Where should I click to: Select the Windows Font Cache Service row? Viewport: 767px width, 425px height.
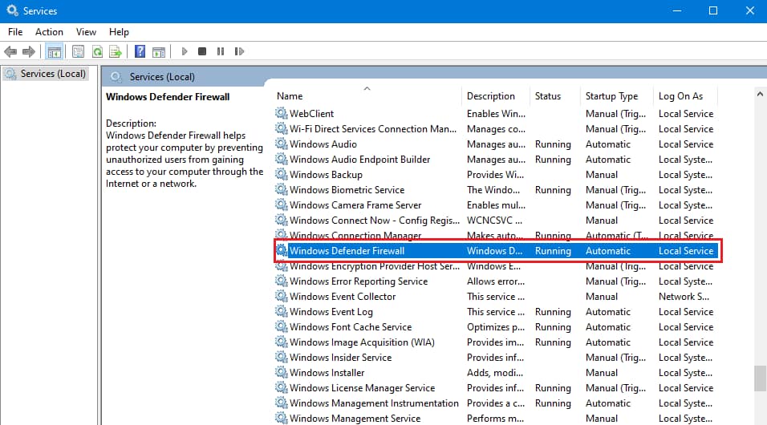[496, 326]
